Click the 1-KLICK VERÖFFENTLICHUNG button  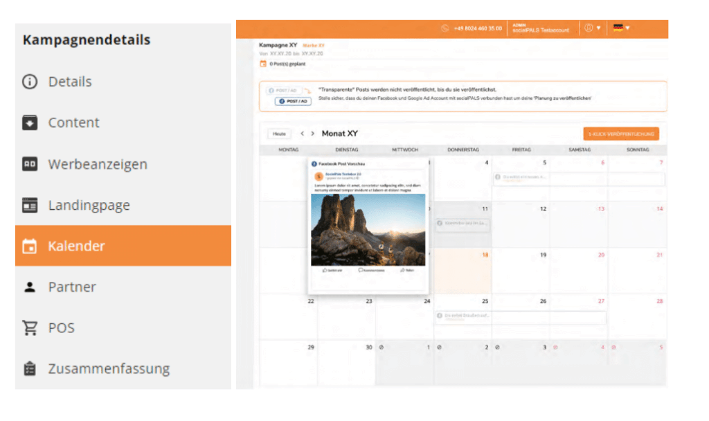[x=621, y=133]
